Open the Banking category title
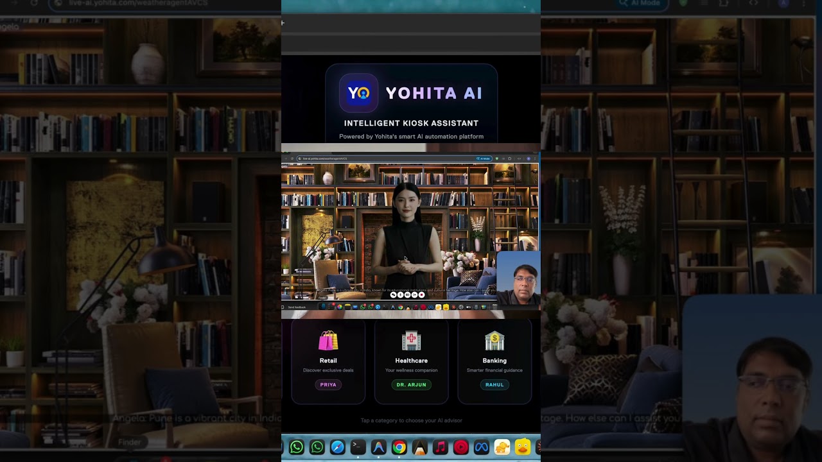 [x=494, y=361]
